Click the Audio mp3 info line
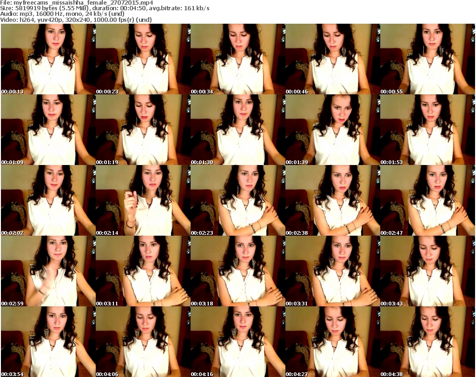 (62, 14)
